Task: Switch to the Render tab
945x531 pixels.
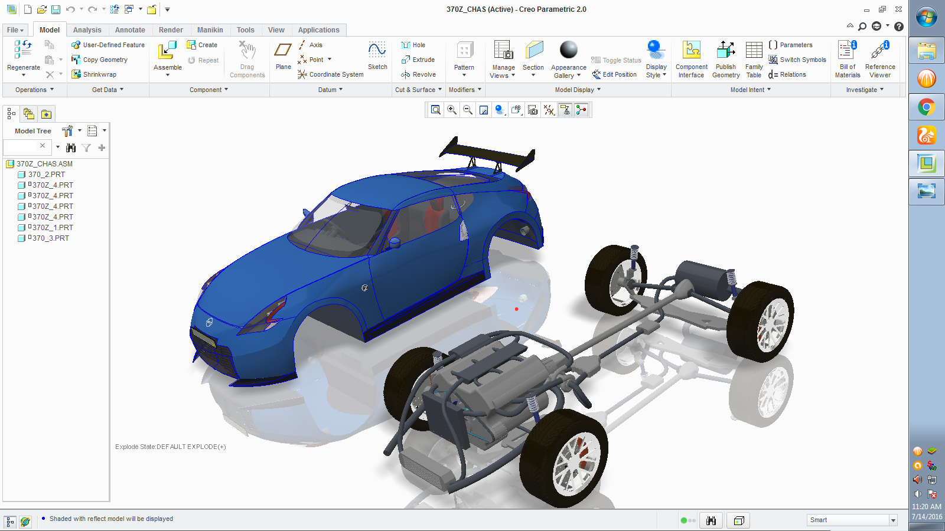Action: 171,30
